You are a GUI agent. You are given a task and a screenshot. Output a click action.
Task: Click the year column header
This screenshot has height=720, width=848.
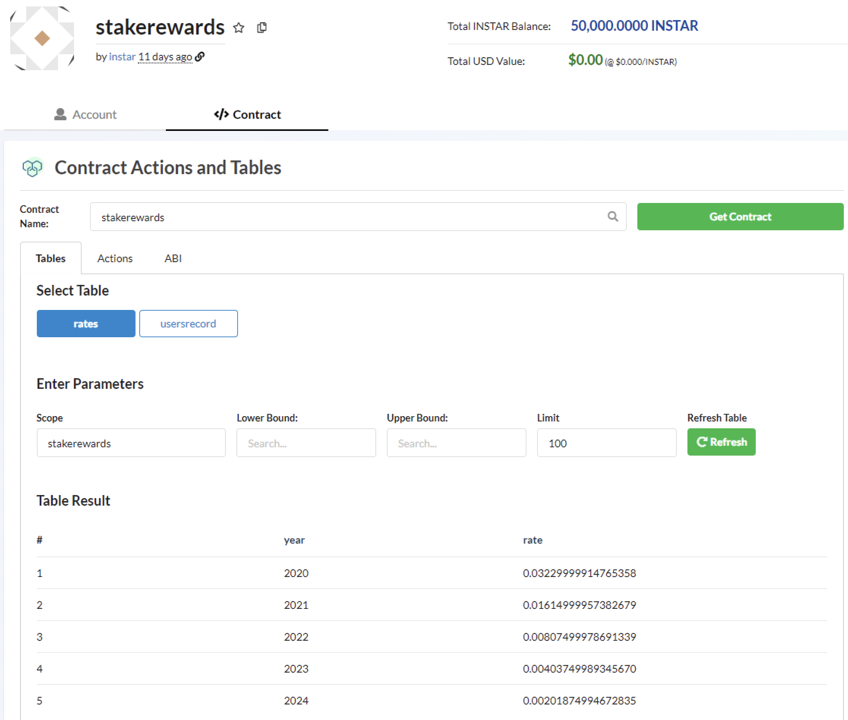pyautogui.click(x=294, y=540)
